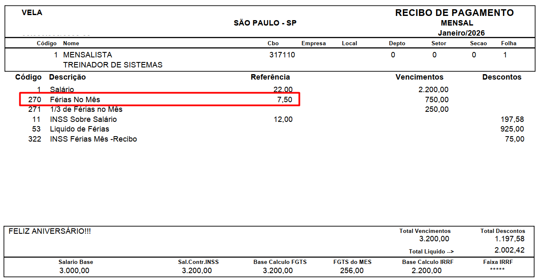539x279 pixels.
Task: Click the Descontos column header
Action: (502, 77)
